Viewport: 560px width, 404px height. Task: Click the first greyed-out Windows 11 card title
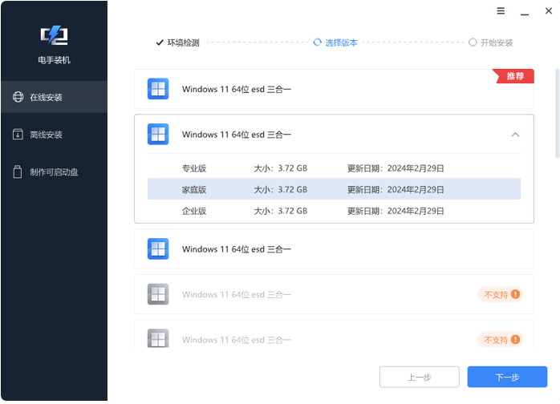pyautogui.click(x=237, y=294)
